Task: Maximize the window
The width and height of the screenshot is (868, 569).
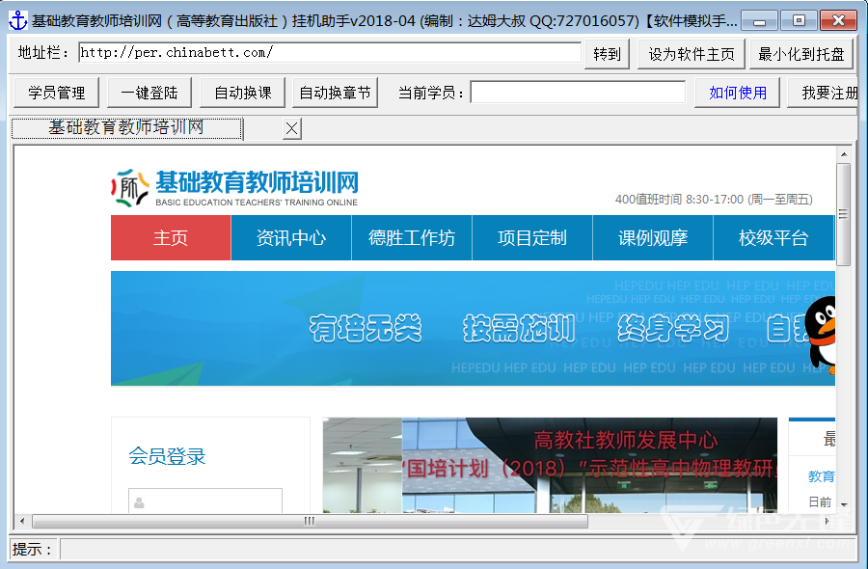Action: 799,21
